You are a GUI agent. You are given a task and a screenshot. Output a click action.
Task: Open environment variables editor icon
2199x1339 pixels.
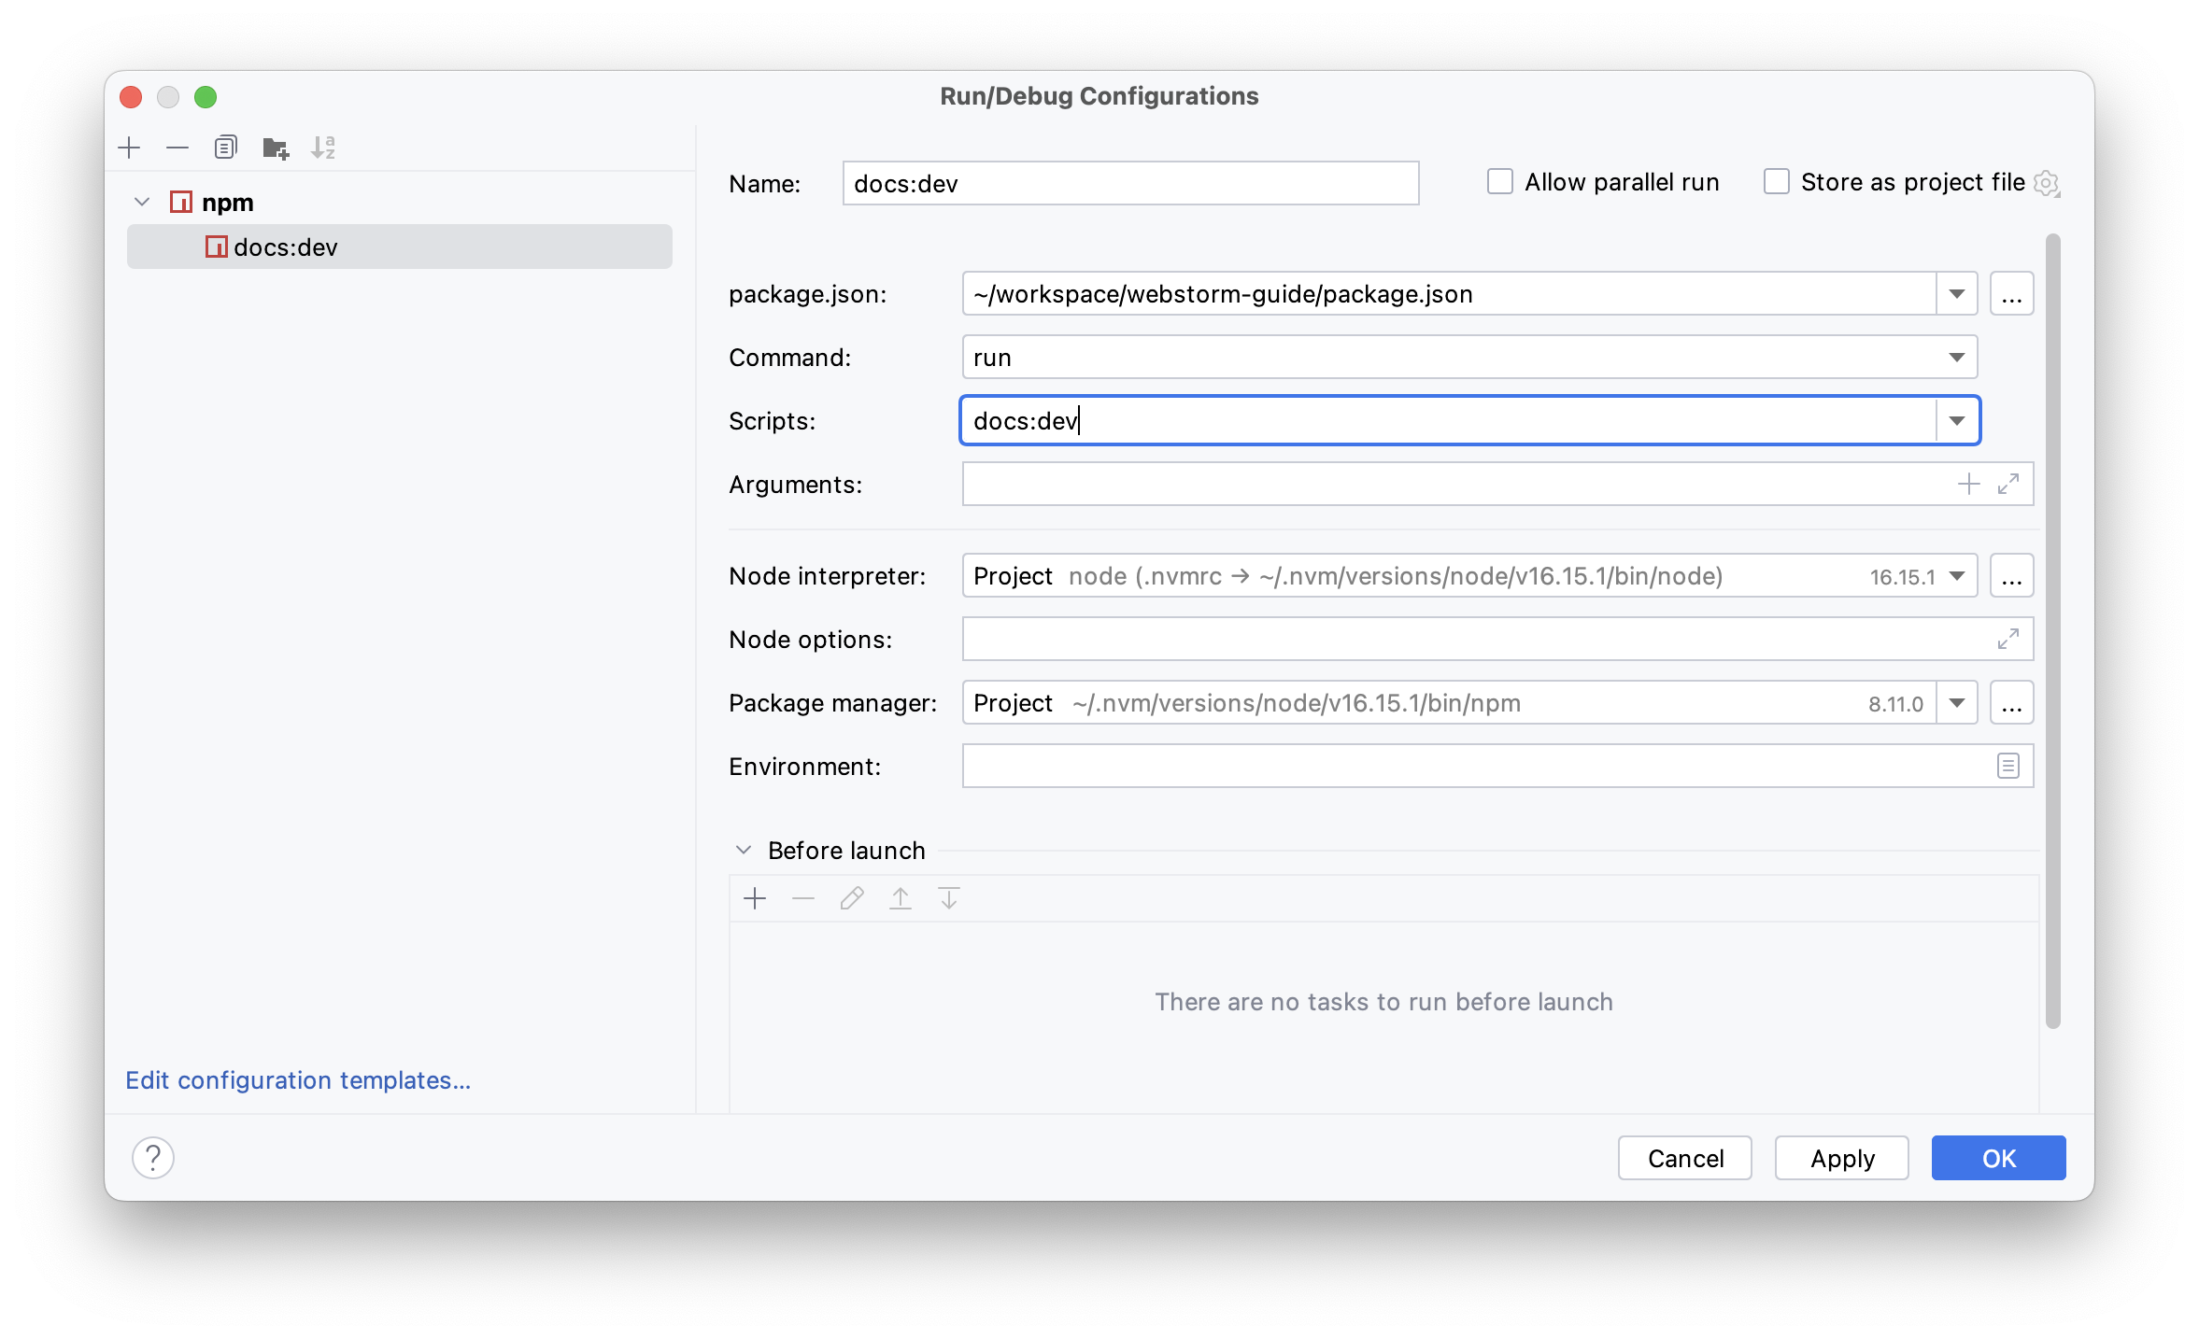click(x=2007, y=766)
